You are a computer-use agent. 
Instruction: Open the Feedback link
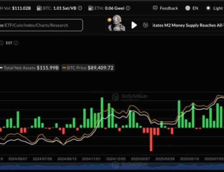(x=169, y=8)
